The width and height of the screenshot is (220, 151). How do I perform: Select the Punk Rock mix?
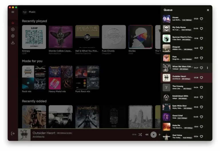pos(87,77)
